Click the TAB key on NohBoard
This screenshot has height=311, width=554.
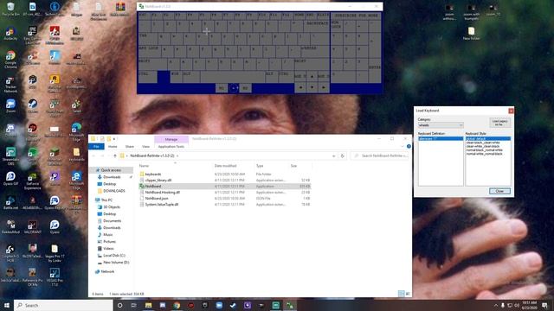coord(147,38)
